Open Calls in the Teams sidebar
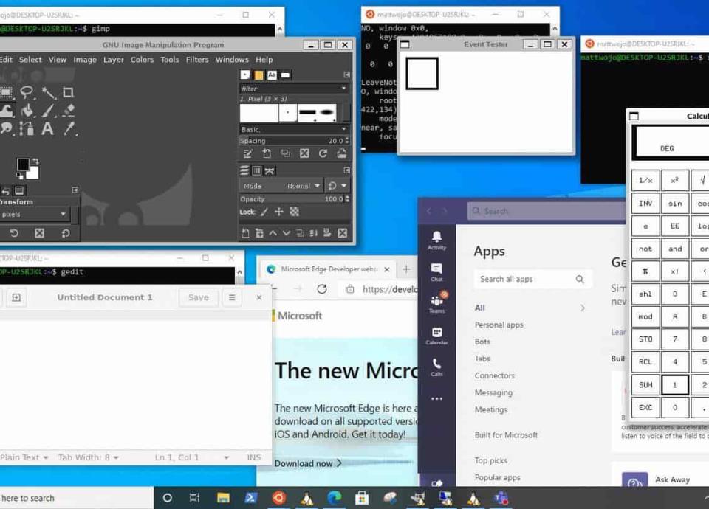Viewport: 709px width, 509px height. tap(436, 367)
